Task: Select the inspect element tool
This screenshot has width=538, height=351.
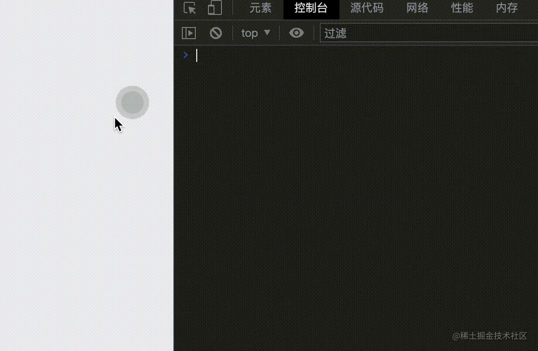Action: click(x=190, y=8)
